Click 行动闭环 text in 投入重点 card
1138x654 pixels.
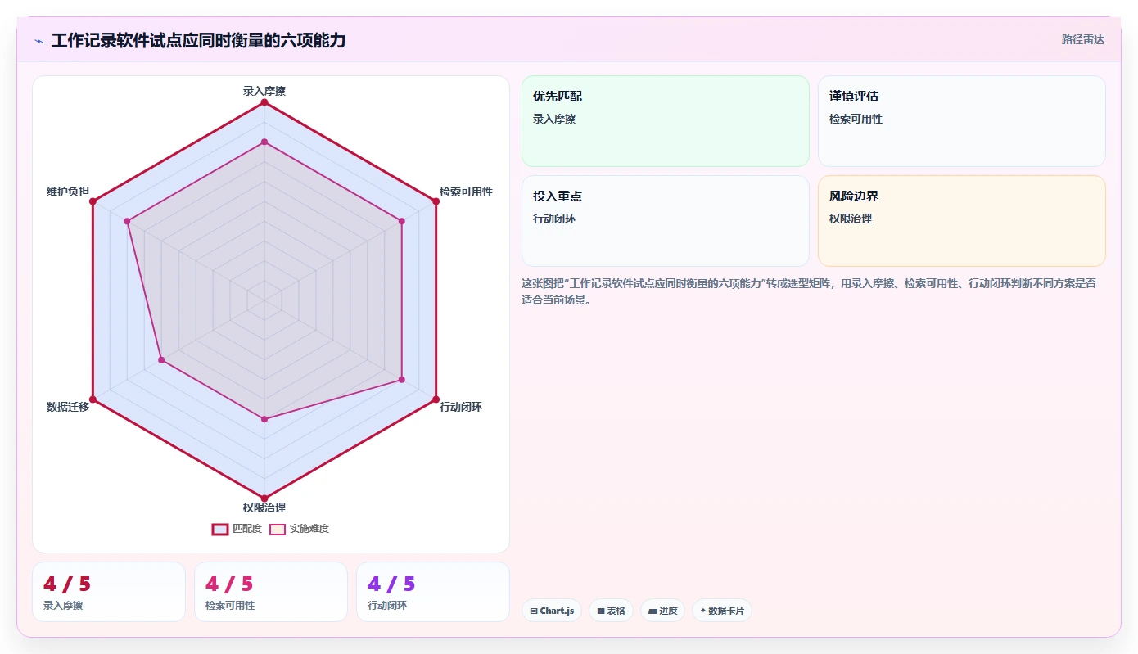tap(554, 219)
